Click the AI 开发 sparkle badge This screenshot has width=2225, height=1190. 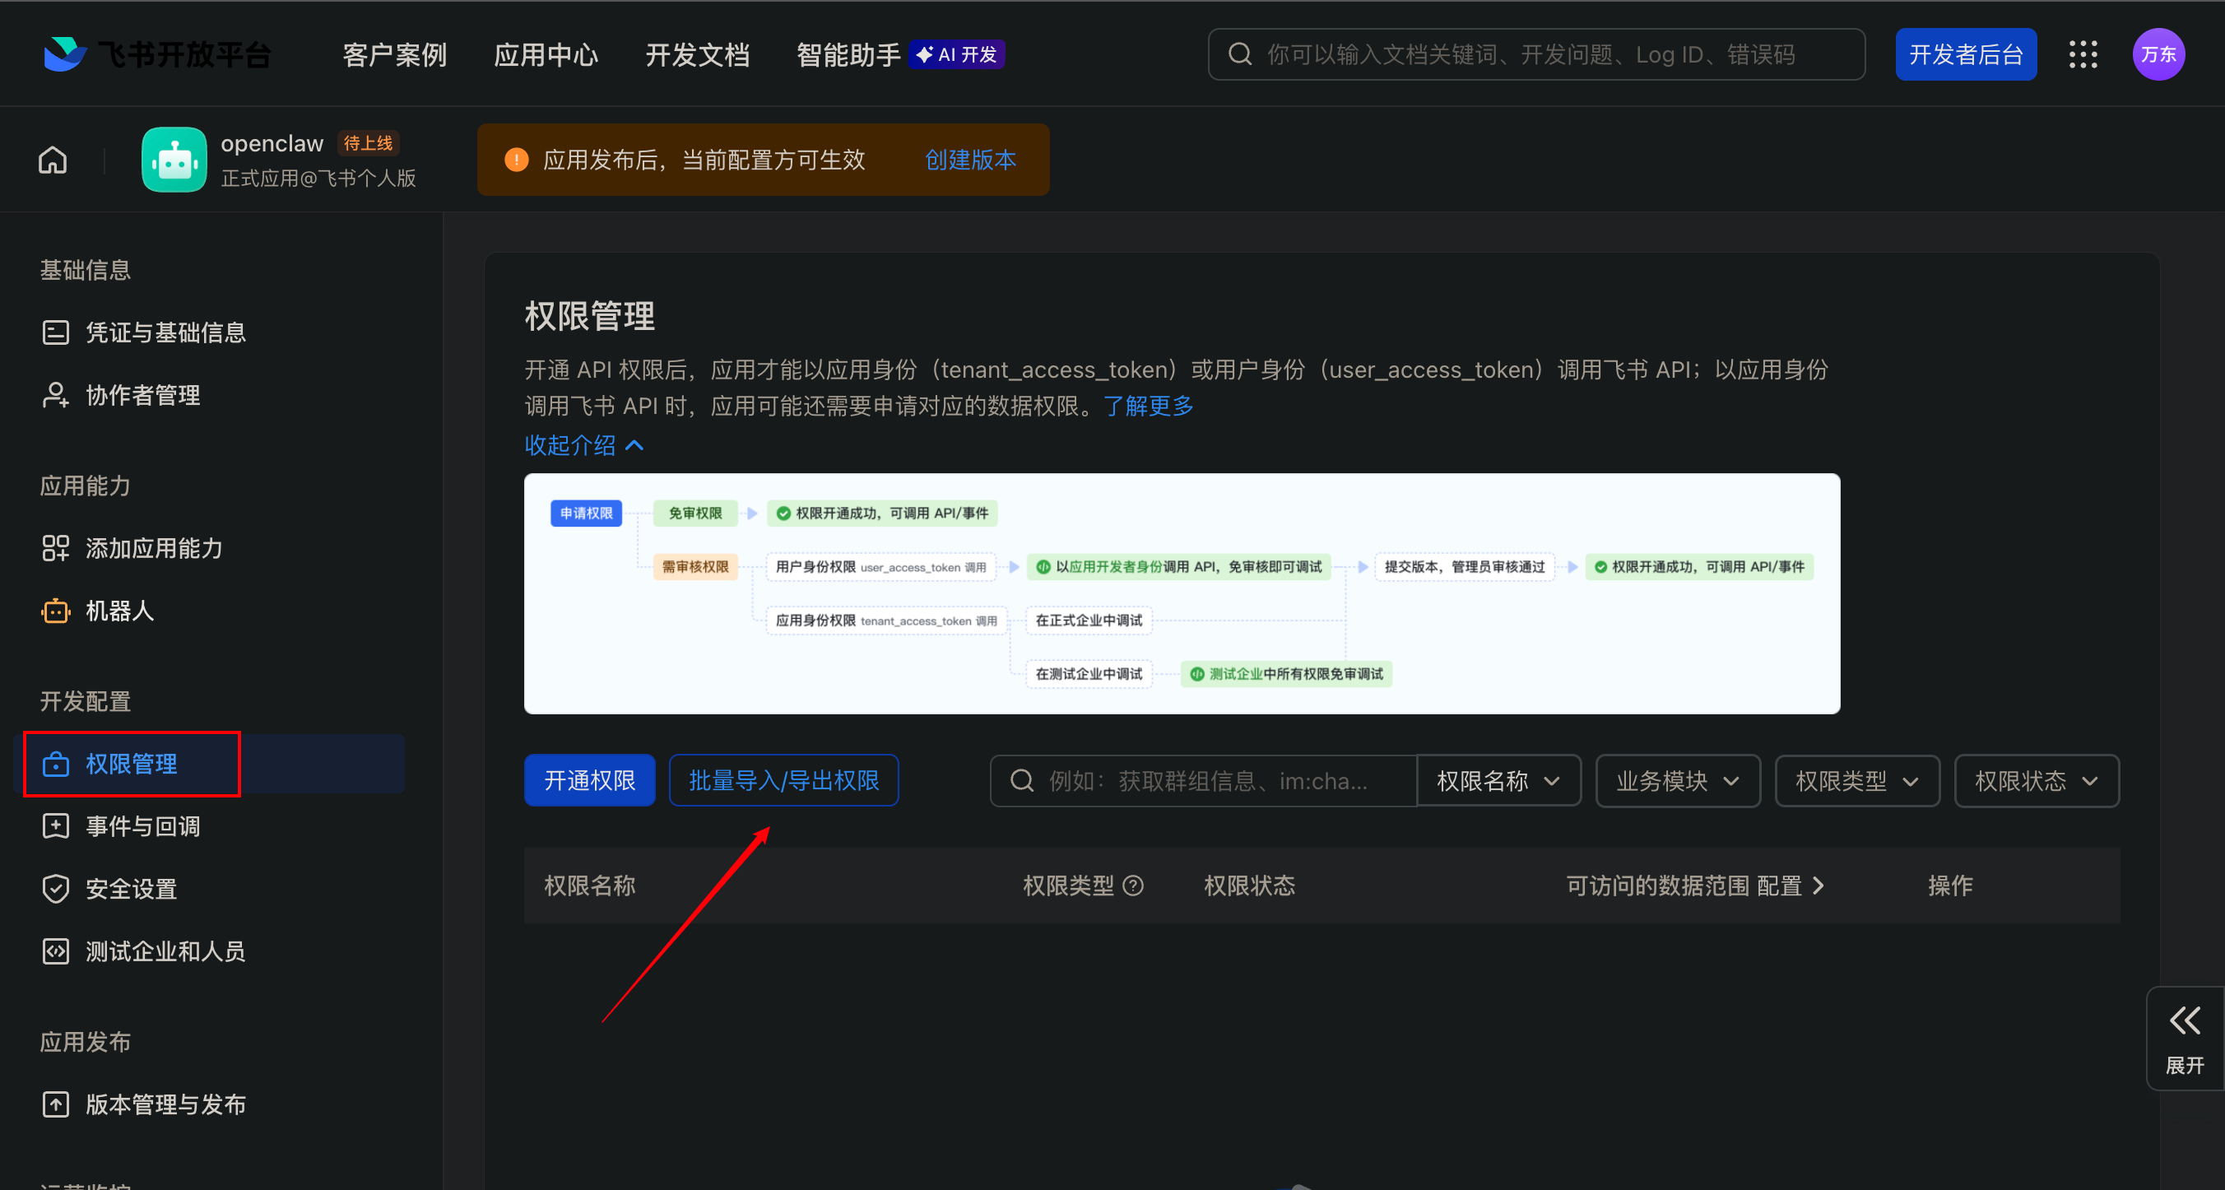pyautogui.click(x=957, y=54)
